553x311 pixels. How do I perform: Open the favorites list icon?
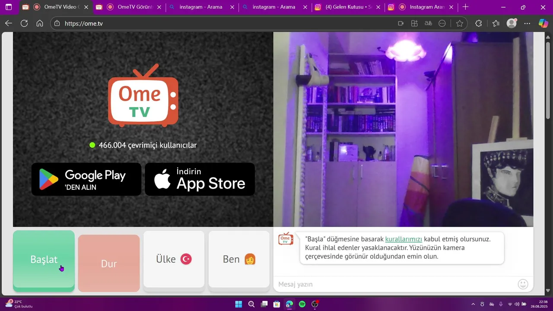point(496,23)
